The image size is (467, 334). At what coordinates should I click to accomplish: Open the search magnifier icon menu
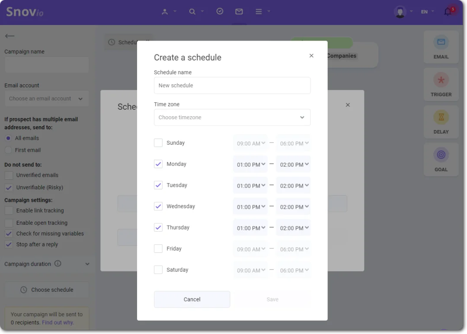192,12
